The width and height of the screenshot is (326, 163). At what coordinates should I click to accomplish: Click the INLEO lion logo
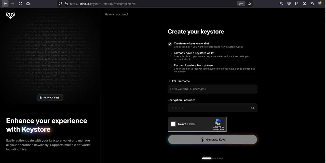[x=10, y=15]
